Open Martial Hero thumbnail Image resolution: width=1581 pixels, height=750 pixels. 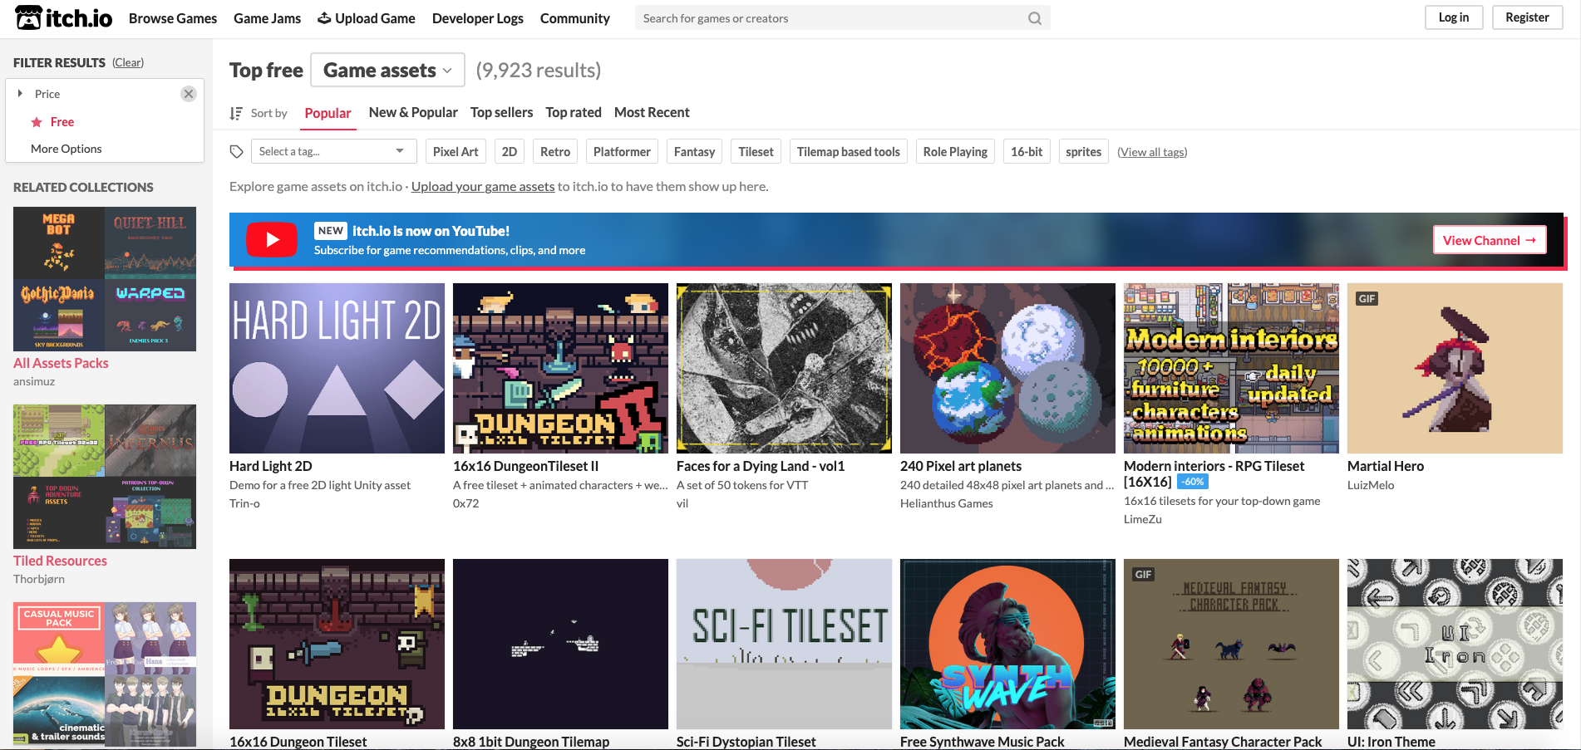[x=1455, y=368]
